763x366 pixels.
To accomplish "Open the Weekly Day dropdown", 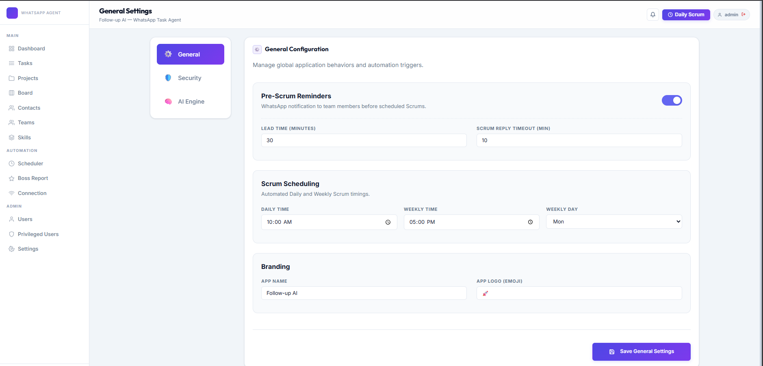I will tap(613, 221).
